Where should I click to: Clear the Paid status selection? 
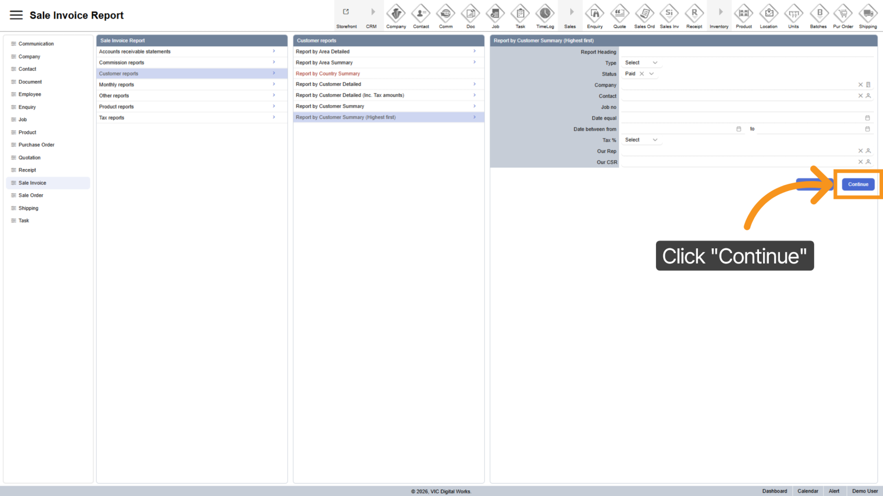[642, 74]
